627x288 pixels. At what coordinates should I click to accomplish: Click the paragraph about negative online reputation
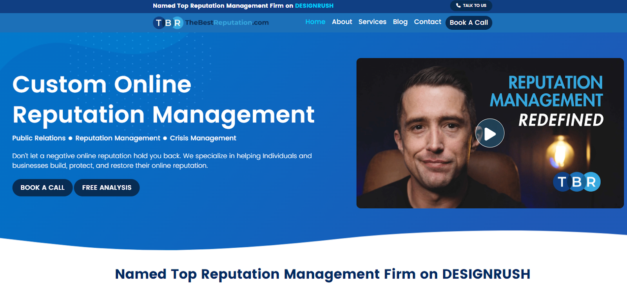[162, 160]
